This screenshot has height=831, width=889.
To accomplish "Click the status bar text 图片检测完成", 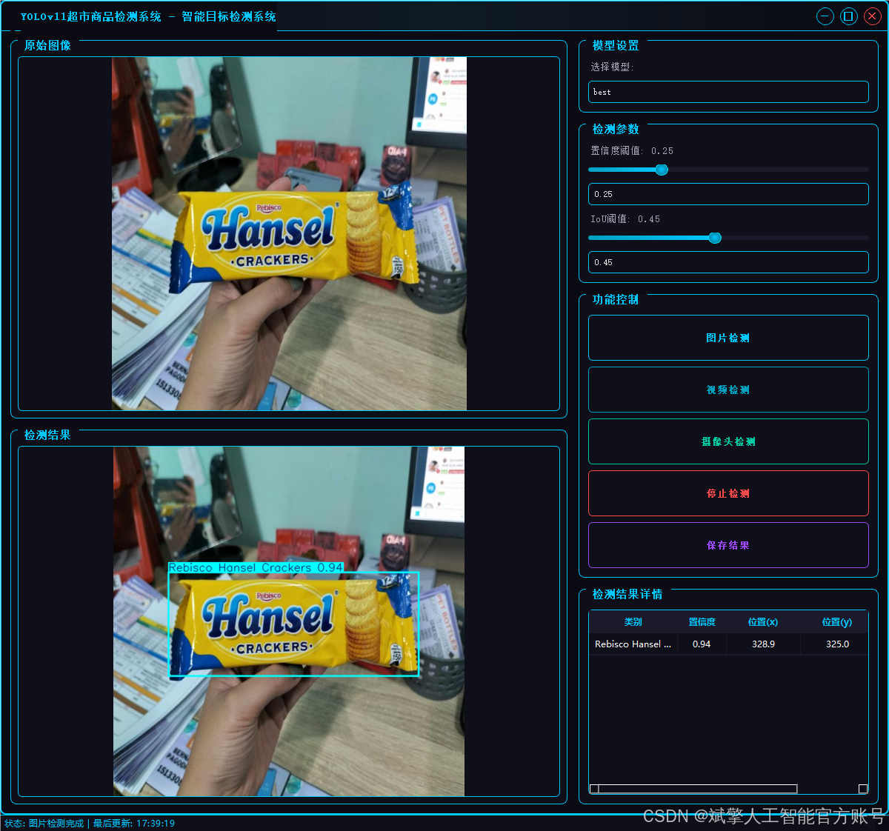I will coord(56,824).
